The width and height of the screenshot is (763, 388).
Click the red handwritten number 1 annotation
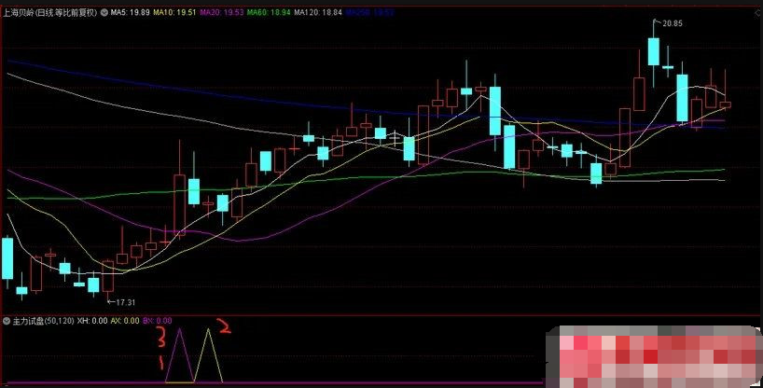click(x=160, y=361)
